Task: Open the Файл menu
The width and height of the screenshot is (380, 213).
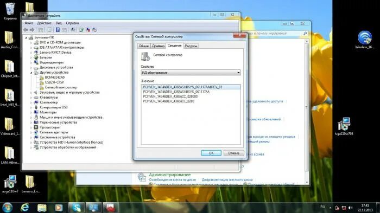Action: 29,23
